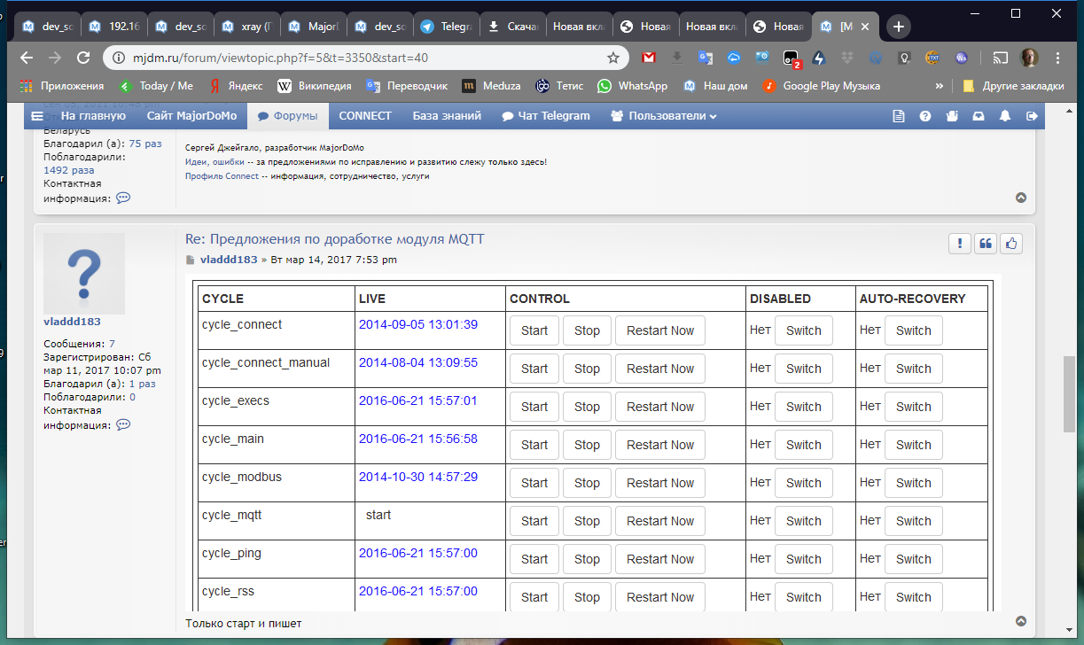This screenshot has width=1084, height=645.
Task: Open the hamburger menu in the forum navbar
Action: [37, 116]
